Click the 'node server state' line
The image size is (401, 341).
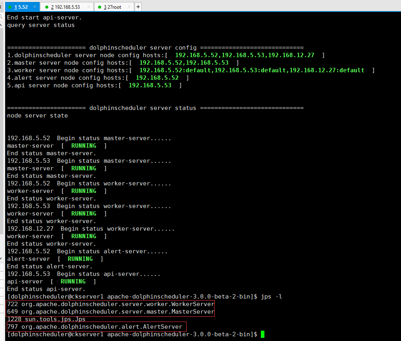tap(37, 116)
